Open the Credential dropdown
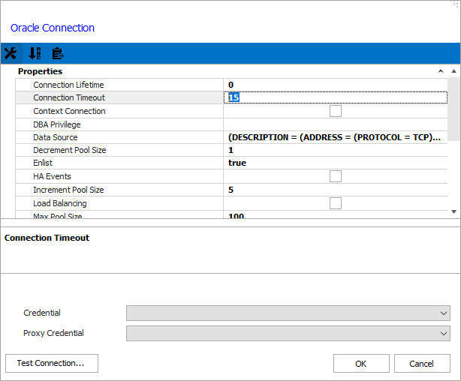The height and width of the screenshot is (381, 461). [x=288, y=313]
